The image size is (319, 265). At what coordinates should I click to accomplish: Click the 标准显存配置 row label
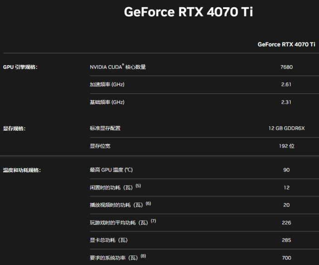point(105,128)
